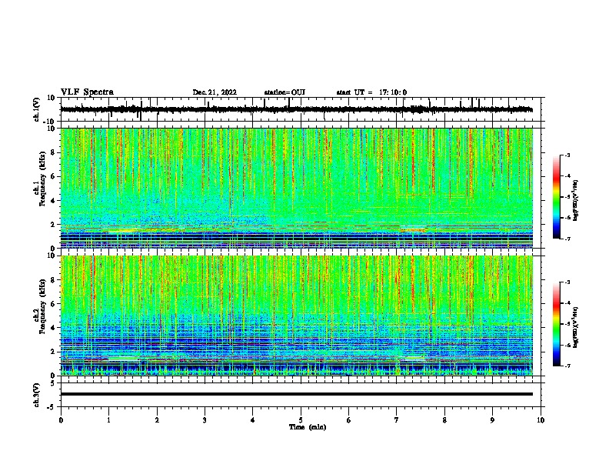Click the ch.1 spectrogram 2 kHz tick label
Viewport: 609px width, 471px height.
coord(53,225)
